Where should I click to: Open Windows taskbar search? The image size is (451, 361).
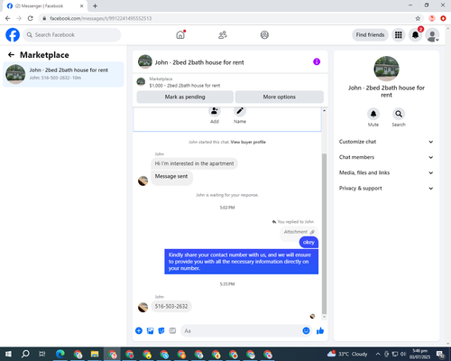click(25, 354)
